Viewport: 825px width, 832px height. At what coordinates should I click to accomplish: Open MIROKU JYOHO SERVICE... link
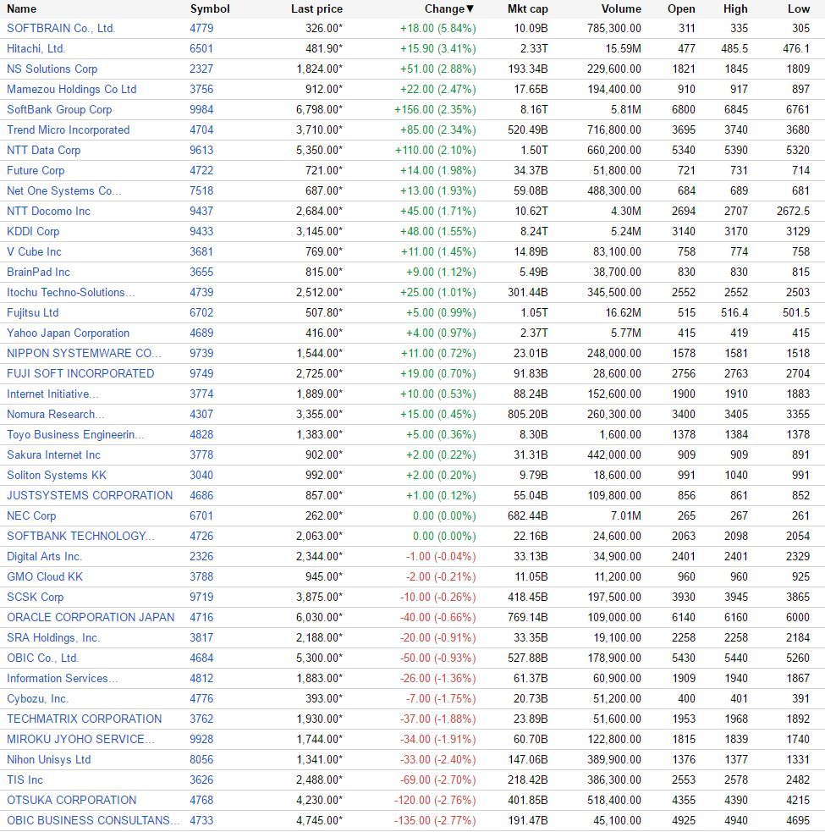click(x=80, y=740)
